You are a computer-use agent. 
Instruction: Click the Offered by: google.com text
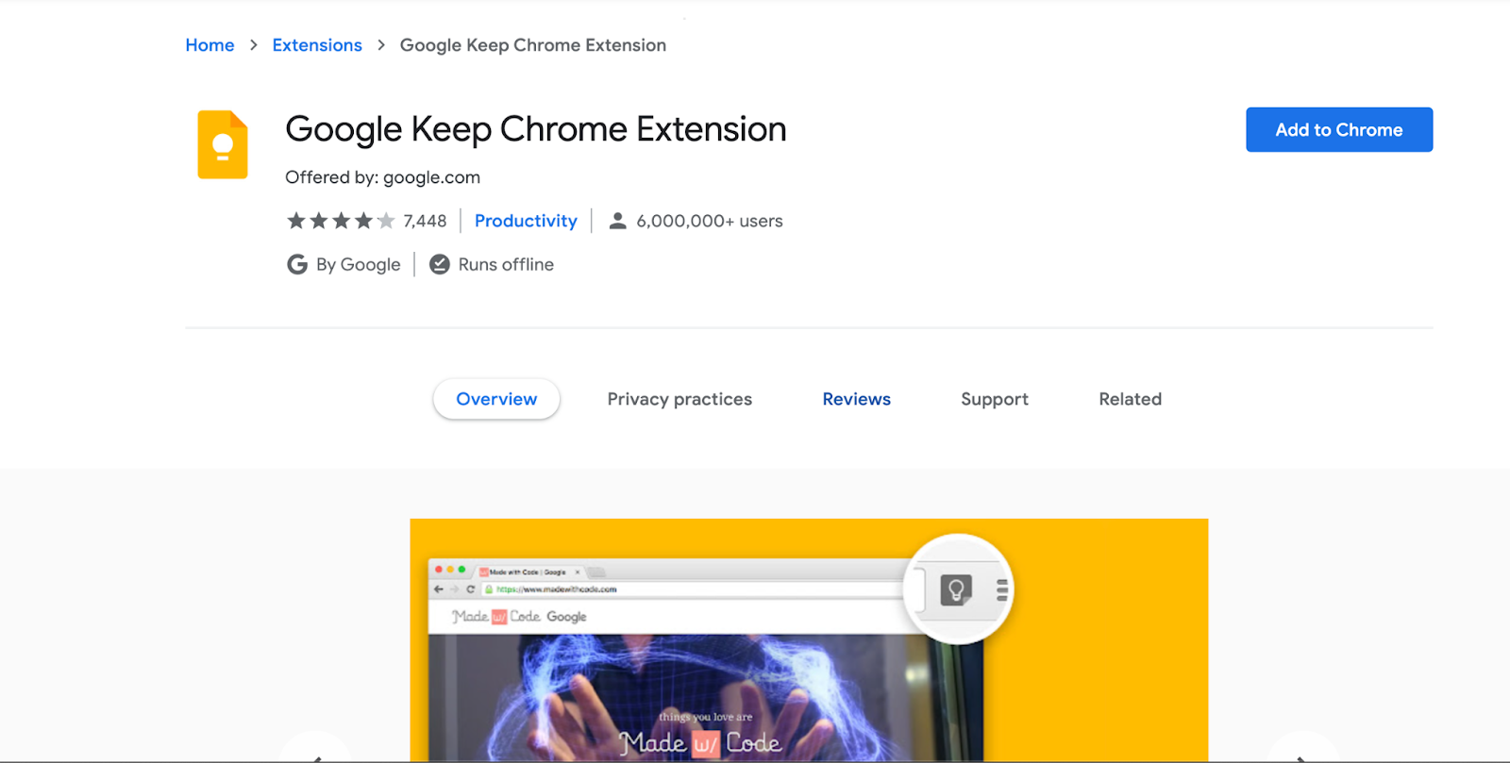point(382,177)
